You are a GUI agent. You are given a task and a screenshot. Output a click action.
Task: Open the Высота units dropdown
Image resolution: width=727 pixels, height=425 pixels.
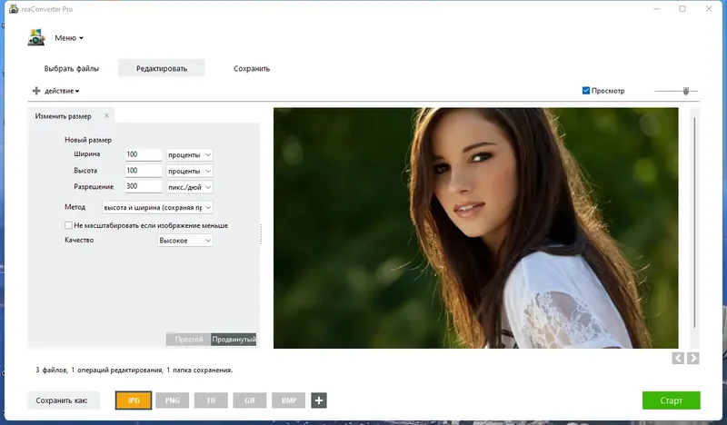click(x=189, y=171)
